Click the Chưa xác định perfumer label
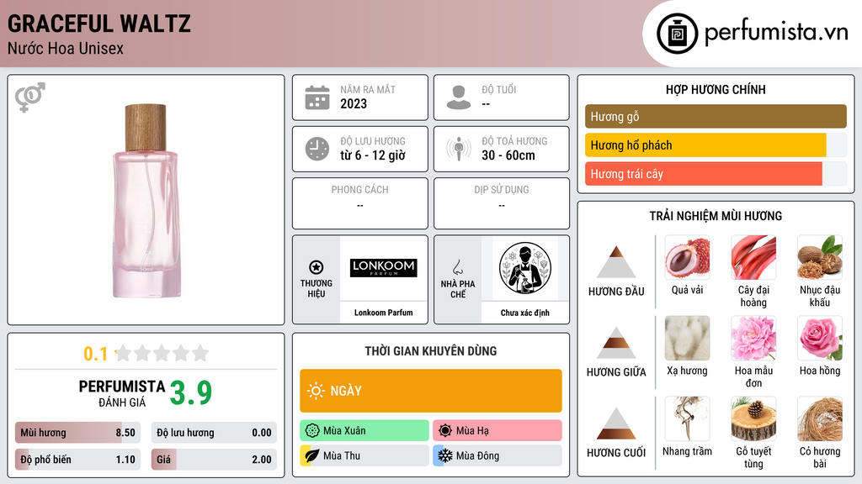This screenshot has height=484, width=862. click(x=525, y=313)
